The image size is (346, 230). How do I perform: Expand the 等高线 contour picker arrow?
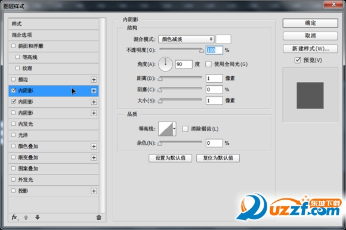[174, 129]
